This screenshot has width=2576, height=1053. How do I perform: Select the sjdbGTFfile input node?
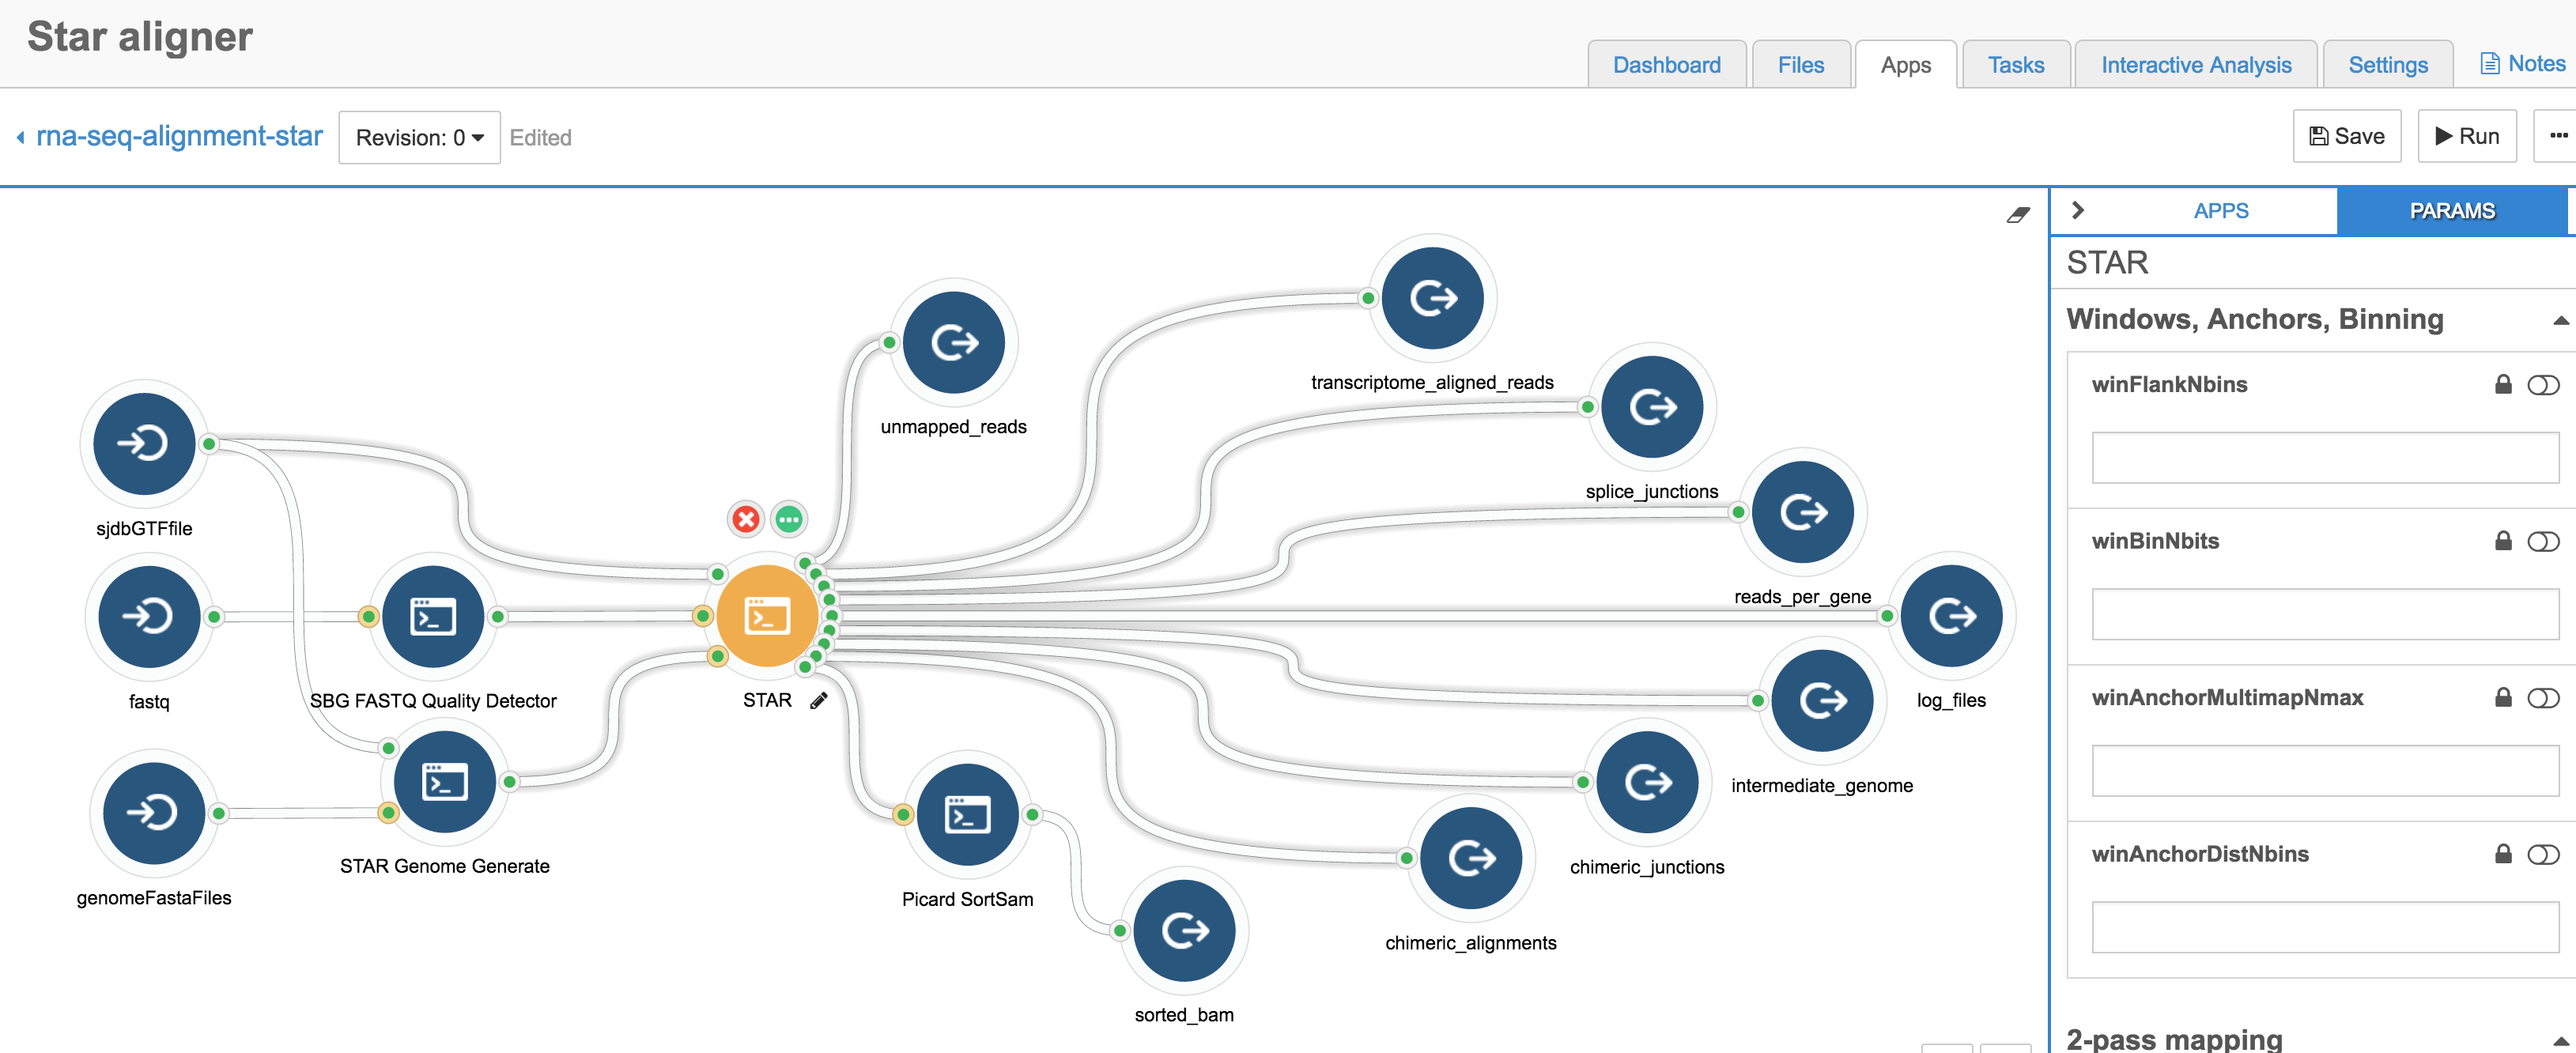pyautogui.click(x=144, y=443)
